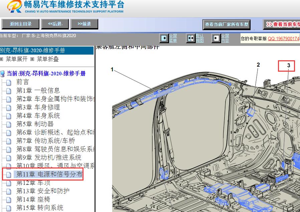Screen dimensions: 300x212
Task: Click the 返回主目录 button
Action: (20, 24)
